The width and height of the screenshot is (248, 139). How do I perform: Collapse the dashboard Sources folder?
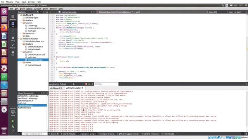pos(21,23)
